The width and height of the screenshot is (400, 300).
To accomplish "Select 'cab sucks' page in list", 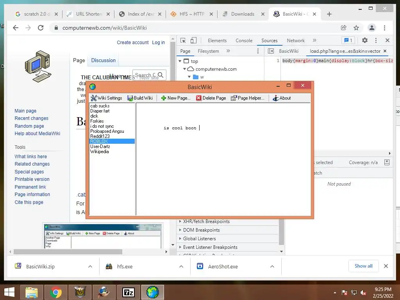I will tap(100, 106).
